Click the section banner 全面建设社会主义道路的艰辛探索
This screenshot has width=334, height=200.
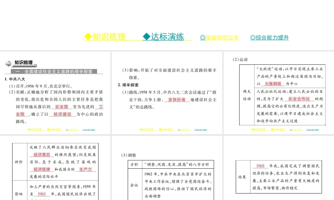pyautogui.click(x=54, y=71)
